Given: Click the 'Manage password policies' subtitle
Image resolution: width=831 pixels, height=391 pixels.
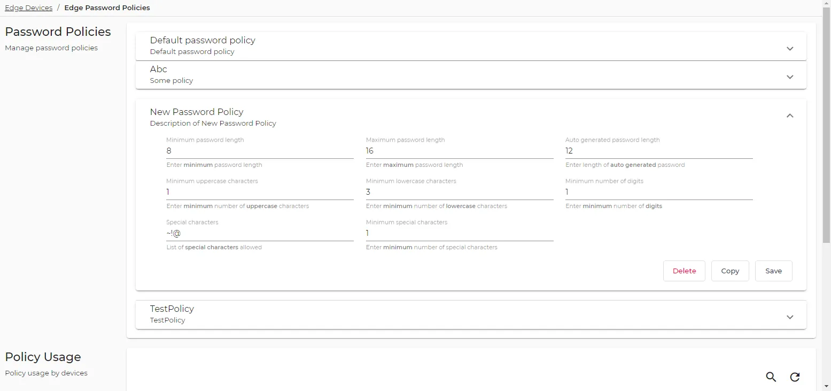Looking at the screenshot, I should tap(51, 48).
